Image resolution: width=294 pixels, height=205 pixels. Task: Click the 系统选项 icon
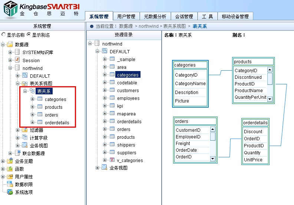coord(10,192)
